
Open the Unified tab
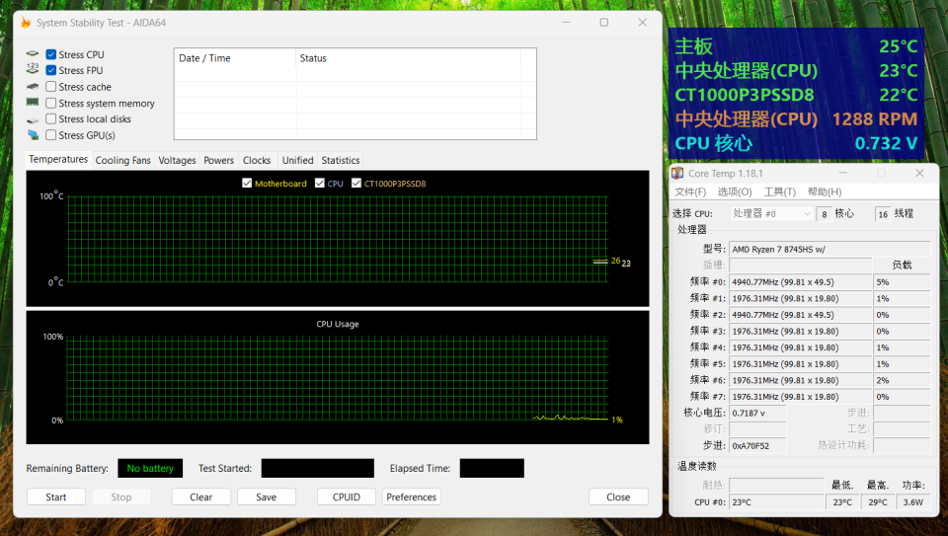298,160
